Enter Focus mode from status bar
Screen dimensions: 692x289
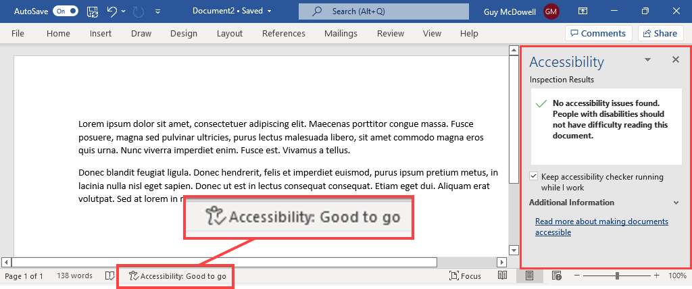(466, 275)
